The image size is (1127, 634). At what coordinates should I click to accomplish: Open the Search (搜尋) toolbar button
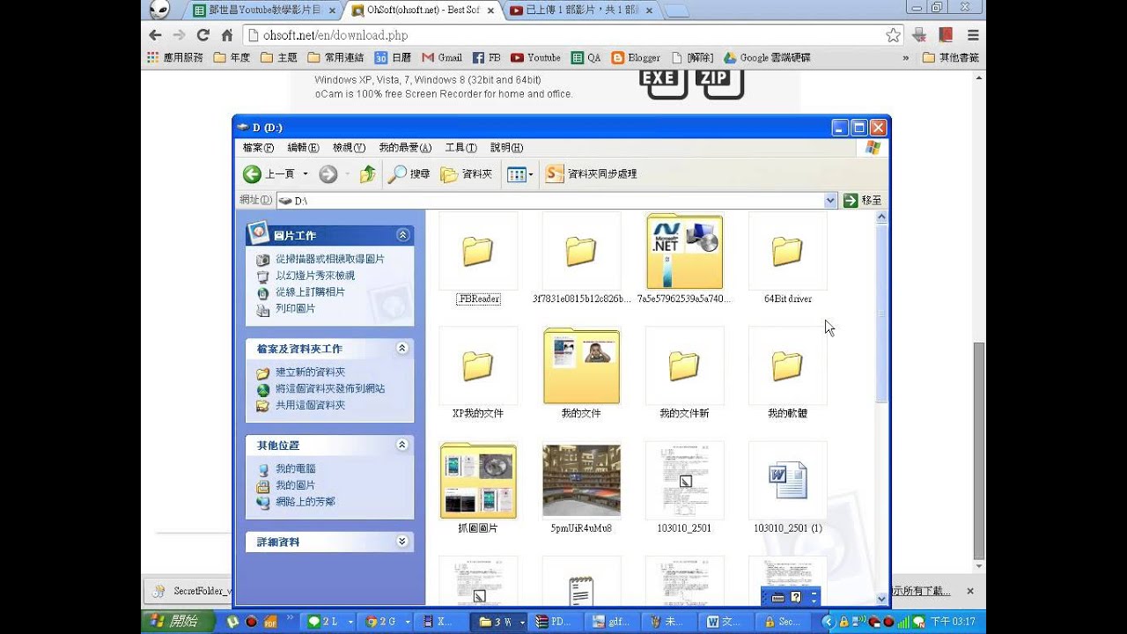[x=409, y=174]
